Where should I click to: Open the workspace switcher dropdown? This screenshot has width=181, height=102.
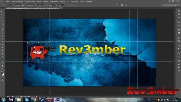point(170,5)
